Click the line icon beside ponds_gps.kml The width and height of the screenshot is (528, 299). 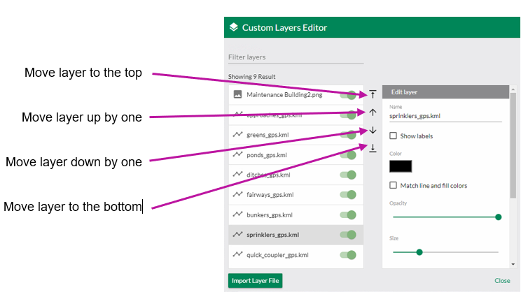[x=237, y=154]
